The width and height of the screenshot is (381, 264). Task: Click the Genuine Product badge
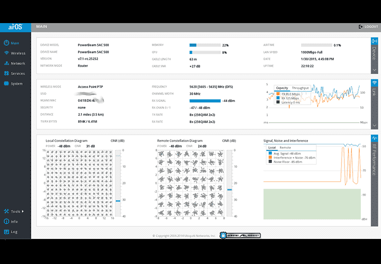240,236
